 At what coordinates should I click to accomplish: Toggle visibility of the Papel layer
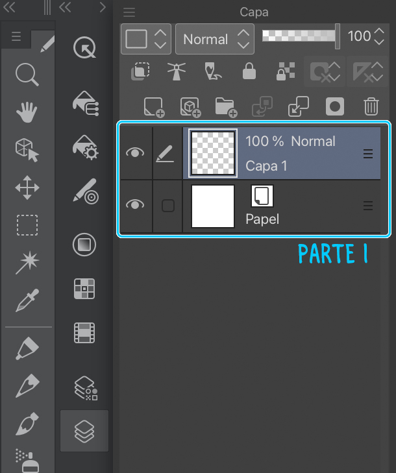pyautogui.click(x=135, y=205)
